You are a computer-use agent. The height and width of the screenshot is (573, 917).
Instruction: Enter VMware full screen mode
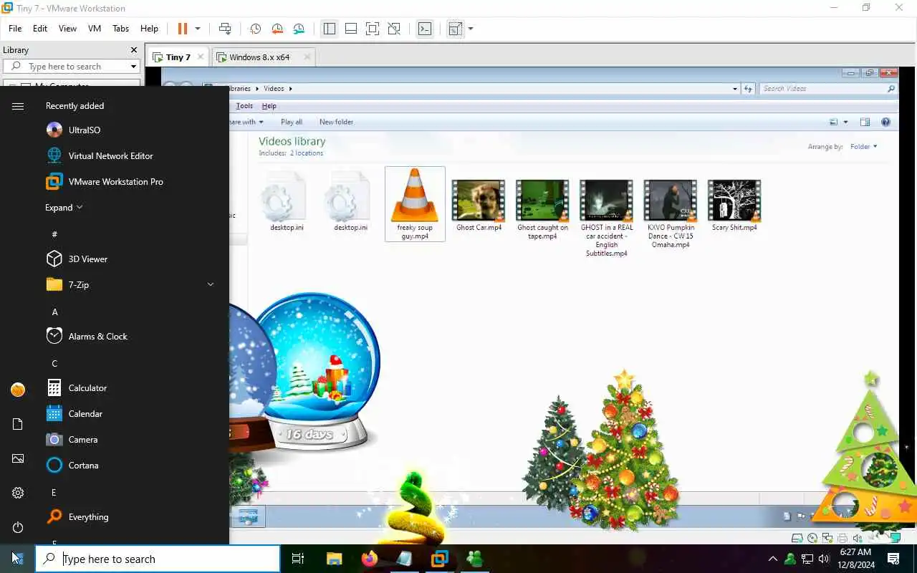pos(373,29)
